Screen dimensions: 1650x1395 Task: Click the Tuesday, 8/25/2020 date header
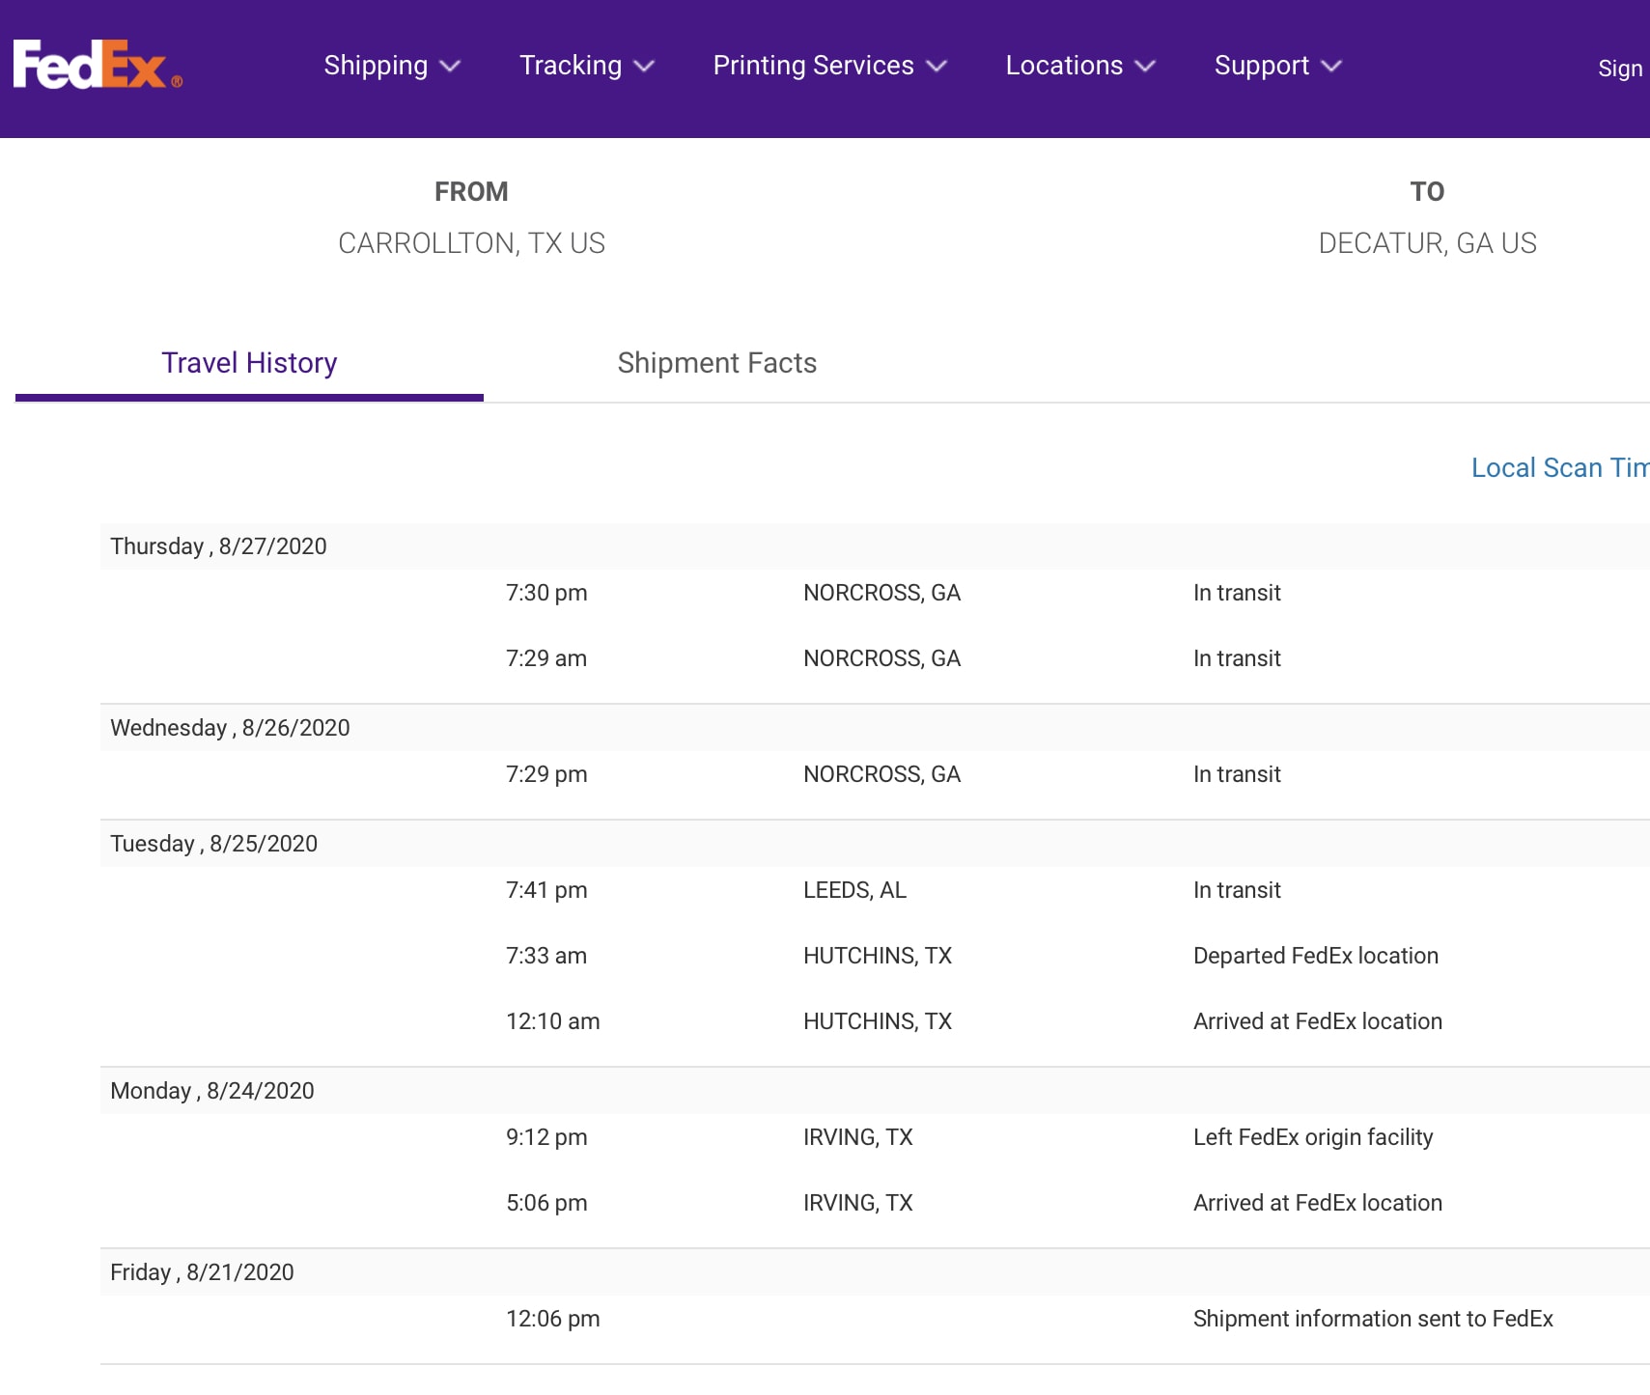pyautogui.click(x=213, y=844)
